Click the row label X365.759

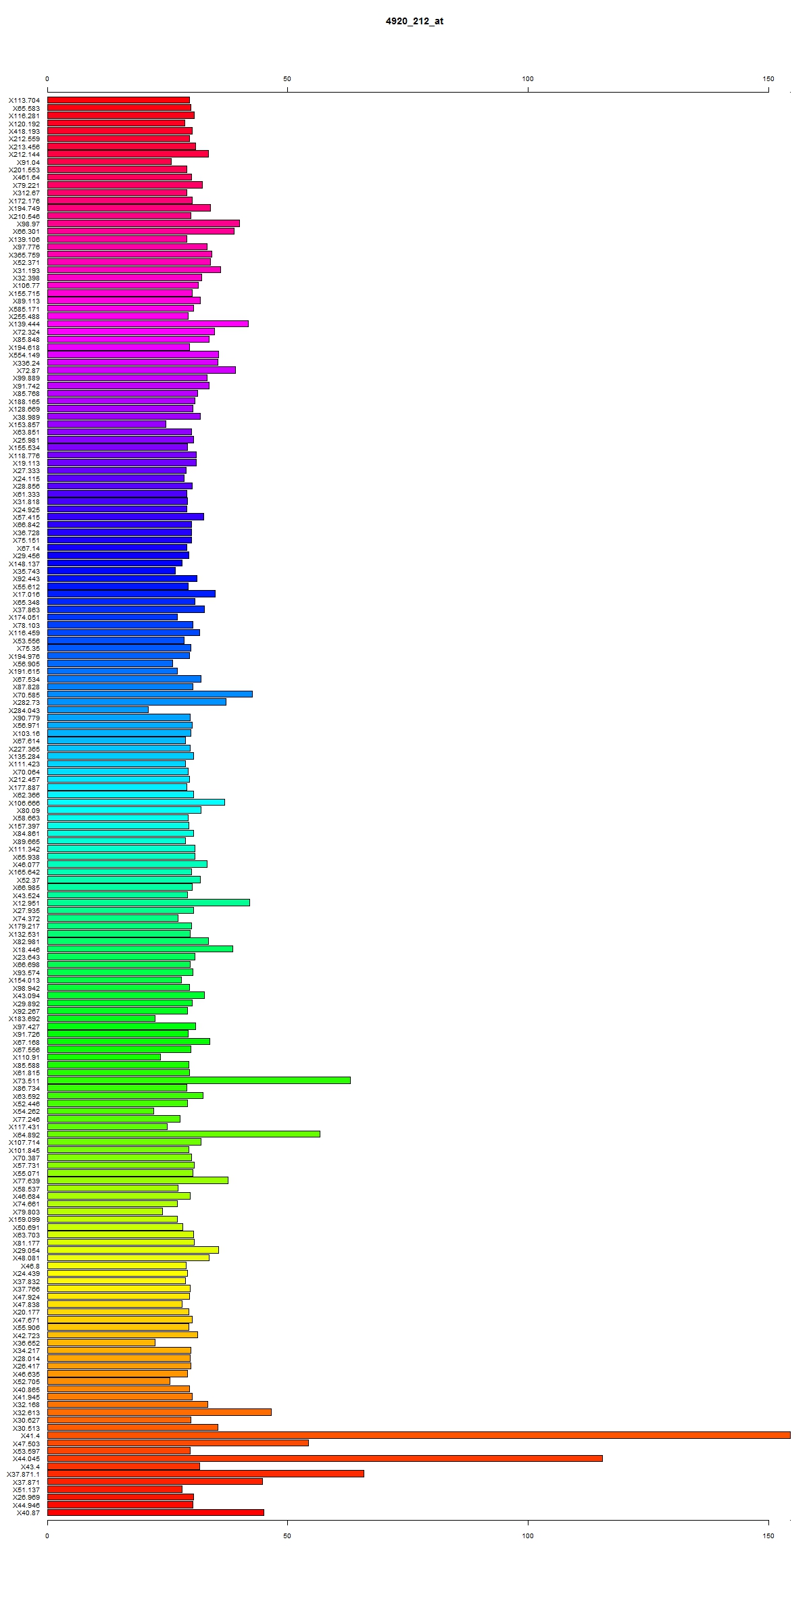24,255
